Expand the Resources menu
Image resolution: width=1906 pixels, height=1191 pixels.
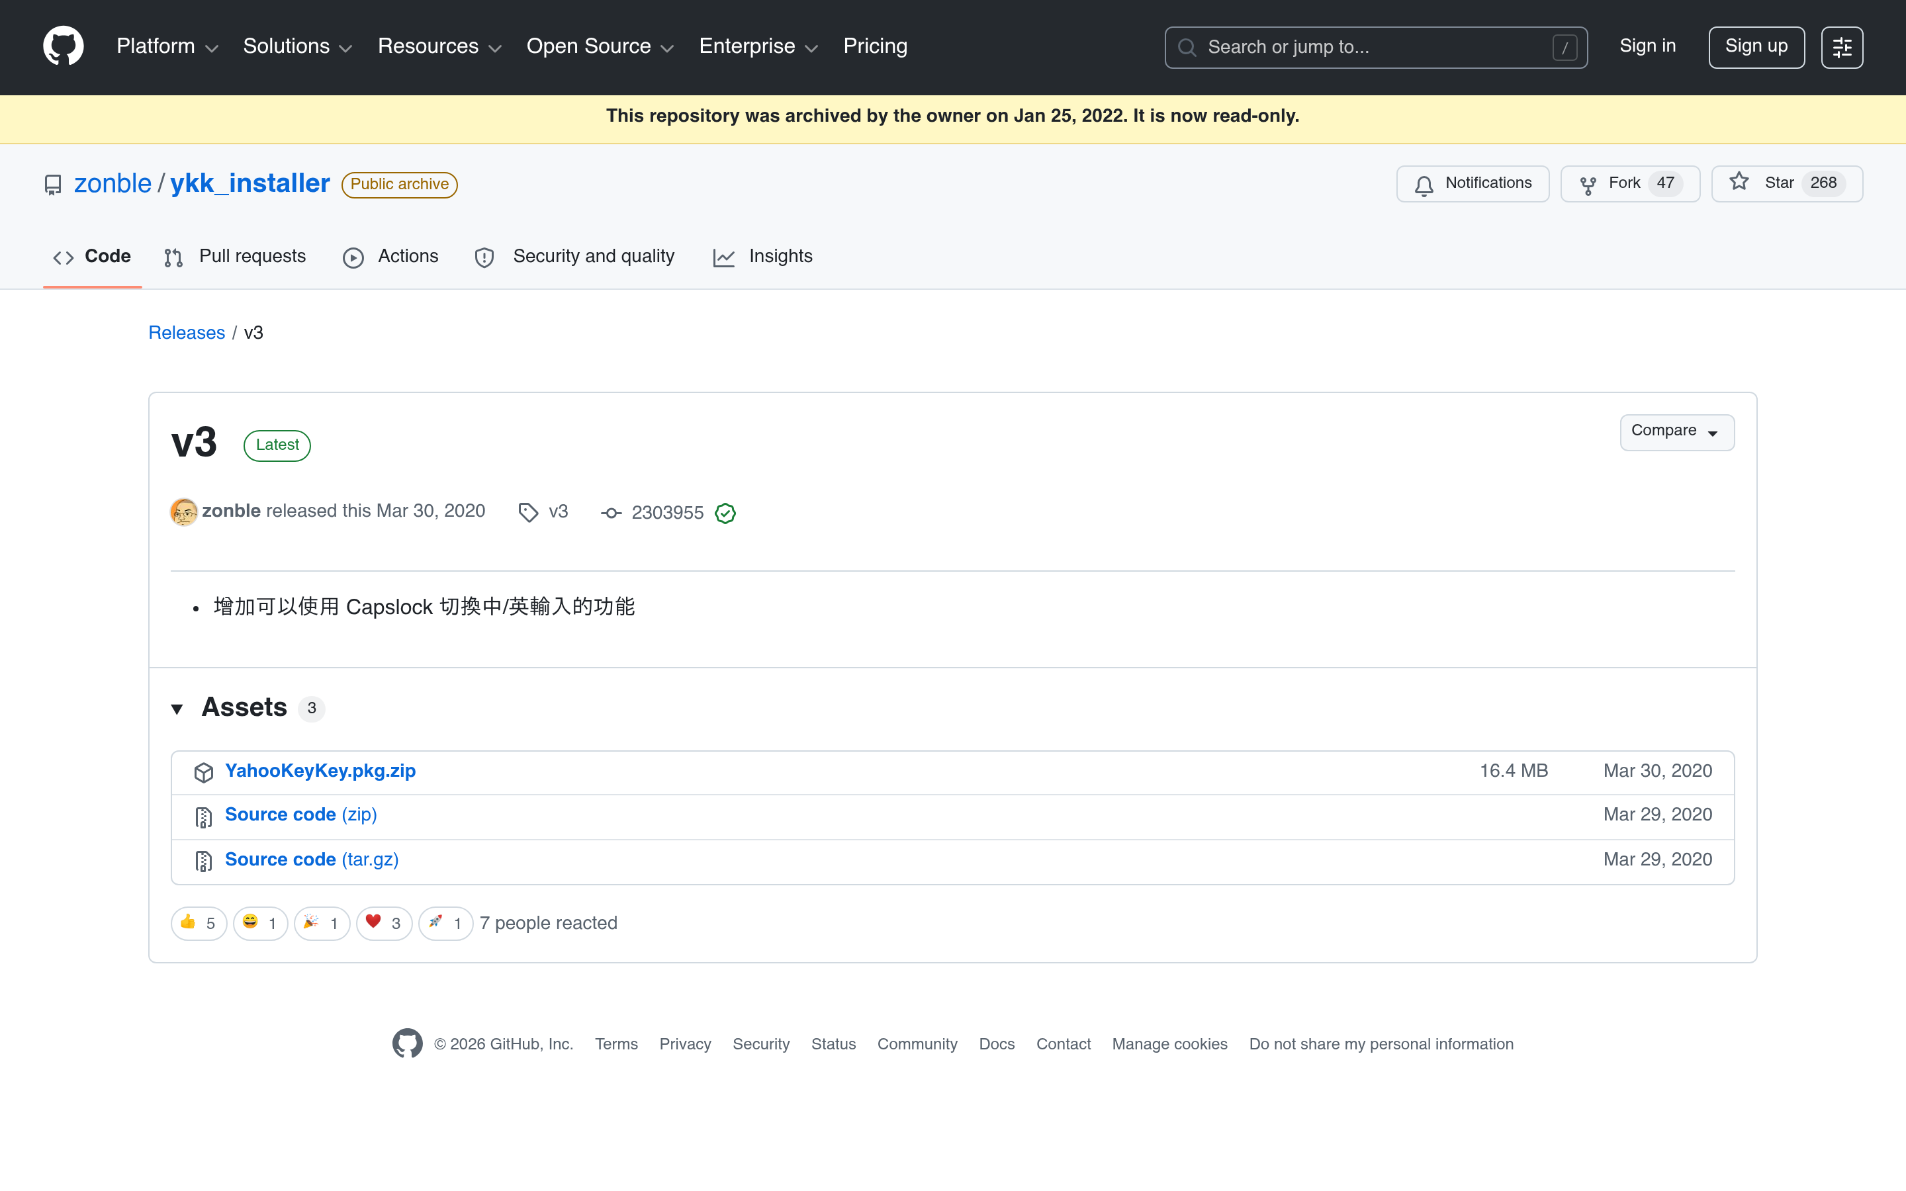coord(439,46)
